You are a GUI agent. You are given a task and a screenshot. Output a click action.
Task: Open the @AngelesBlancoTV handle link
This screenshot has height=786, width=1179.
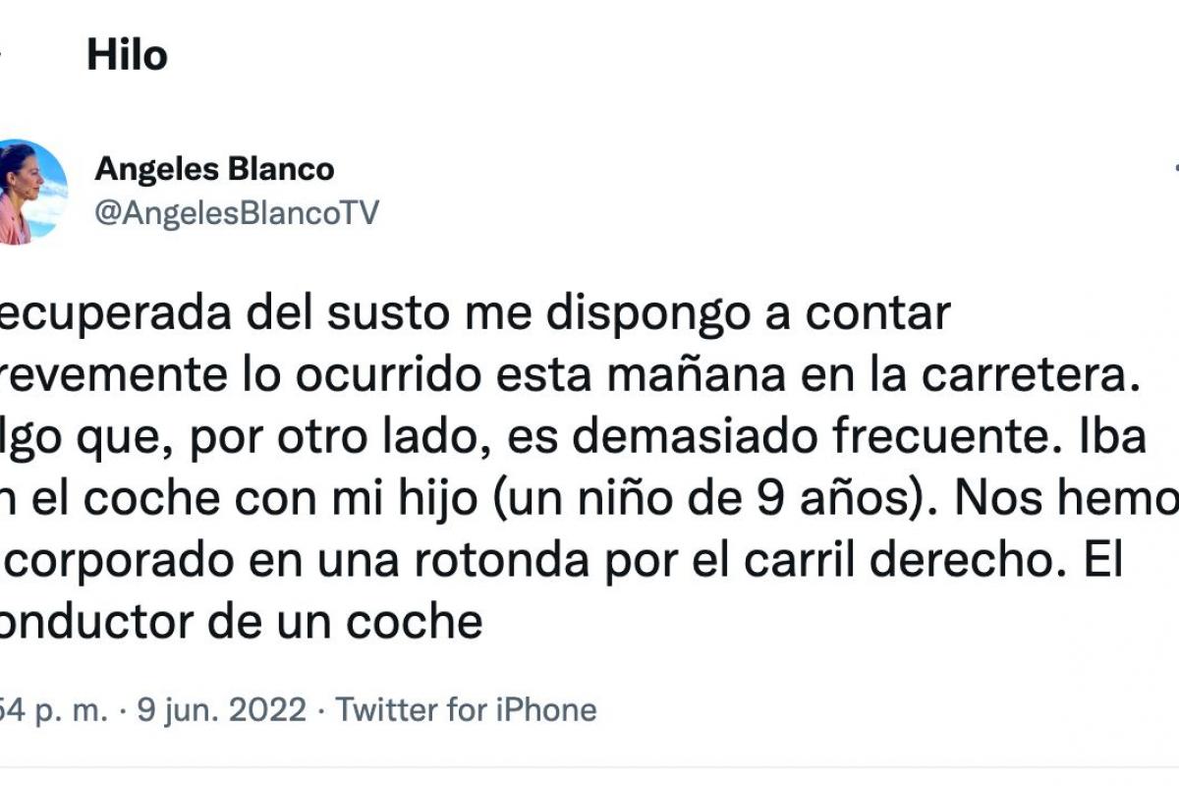(236, 213)
